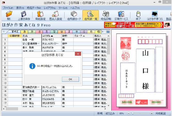Click the vertical scrollbar down arrow
The image size is (172, 116).
pos(108,106)
